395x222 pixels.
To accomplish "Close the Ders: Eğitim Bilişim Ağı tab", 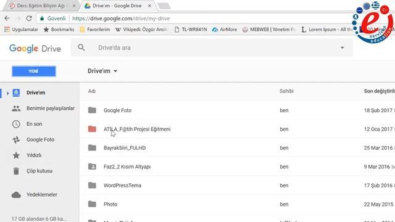I will [74, 6].
